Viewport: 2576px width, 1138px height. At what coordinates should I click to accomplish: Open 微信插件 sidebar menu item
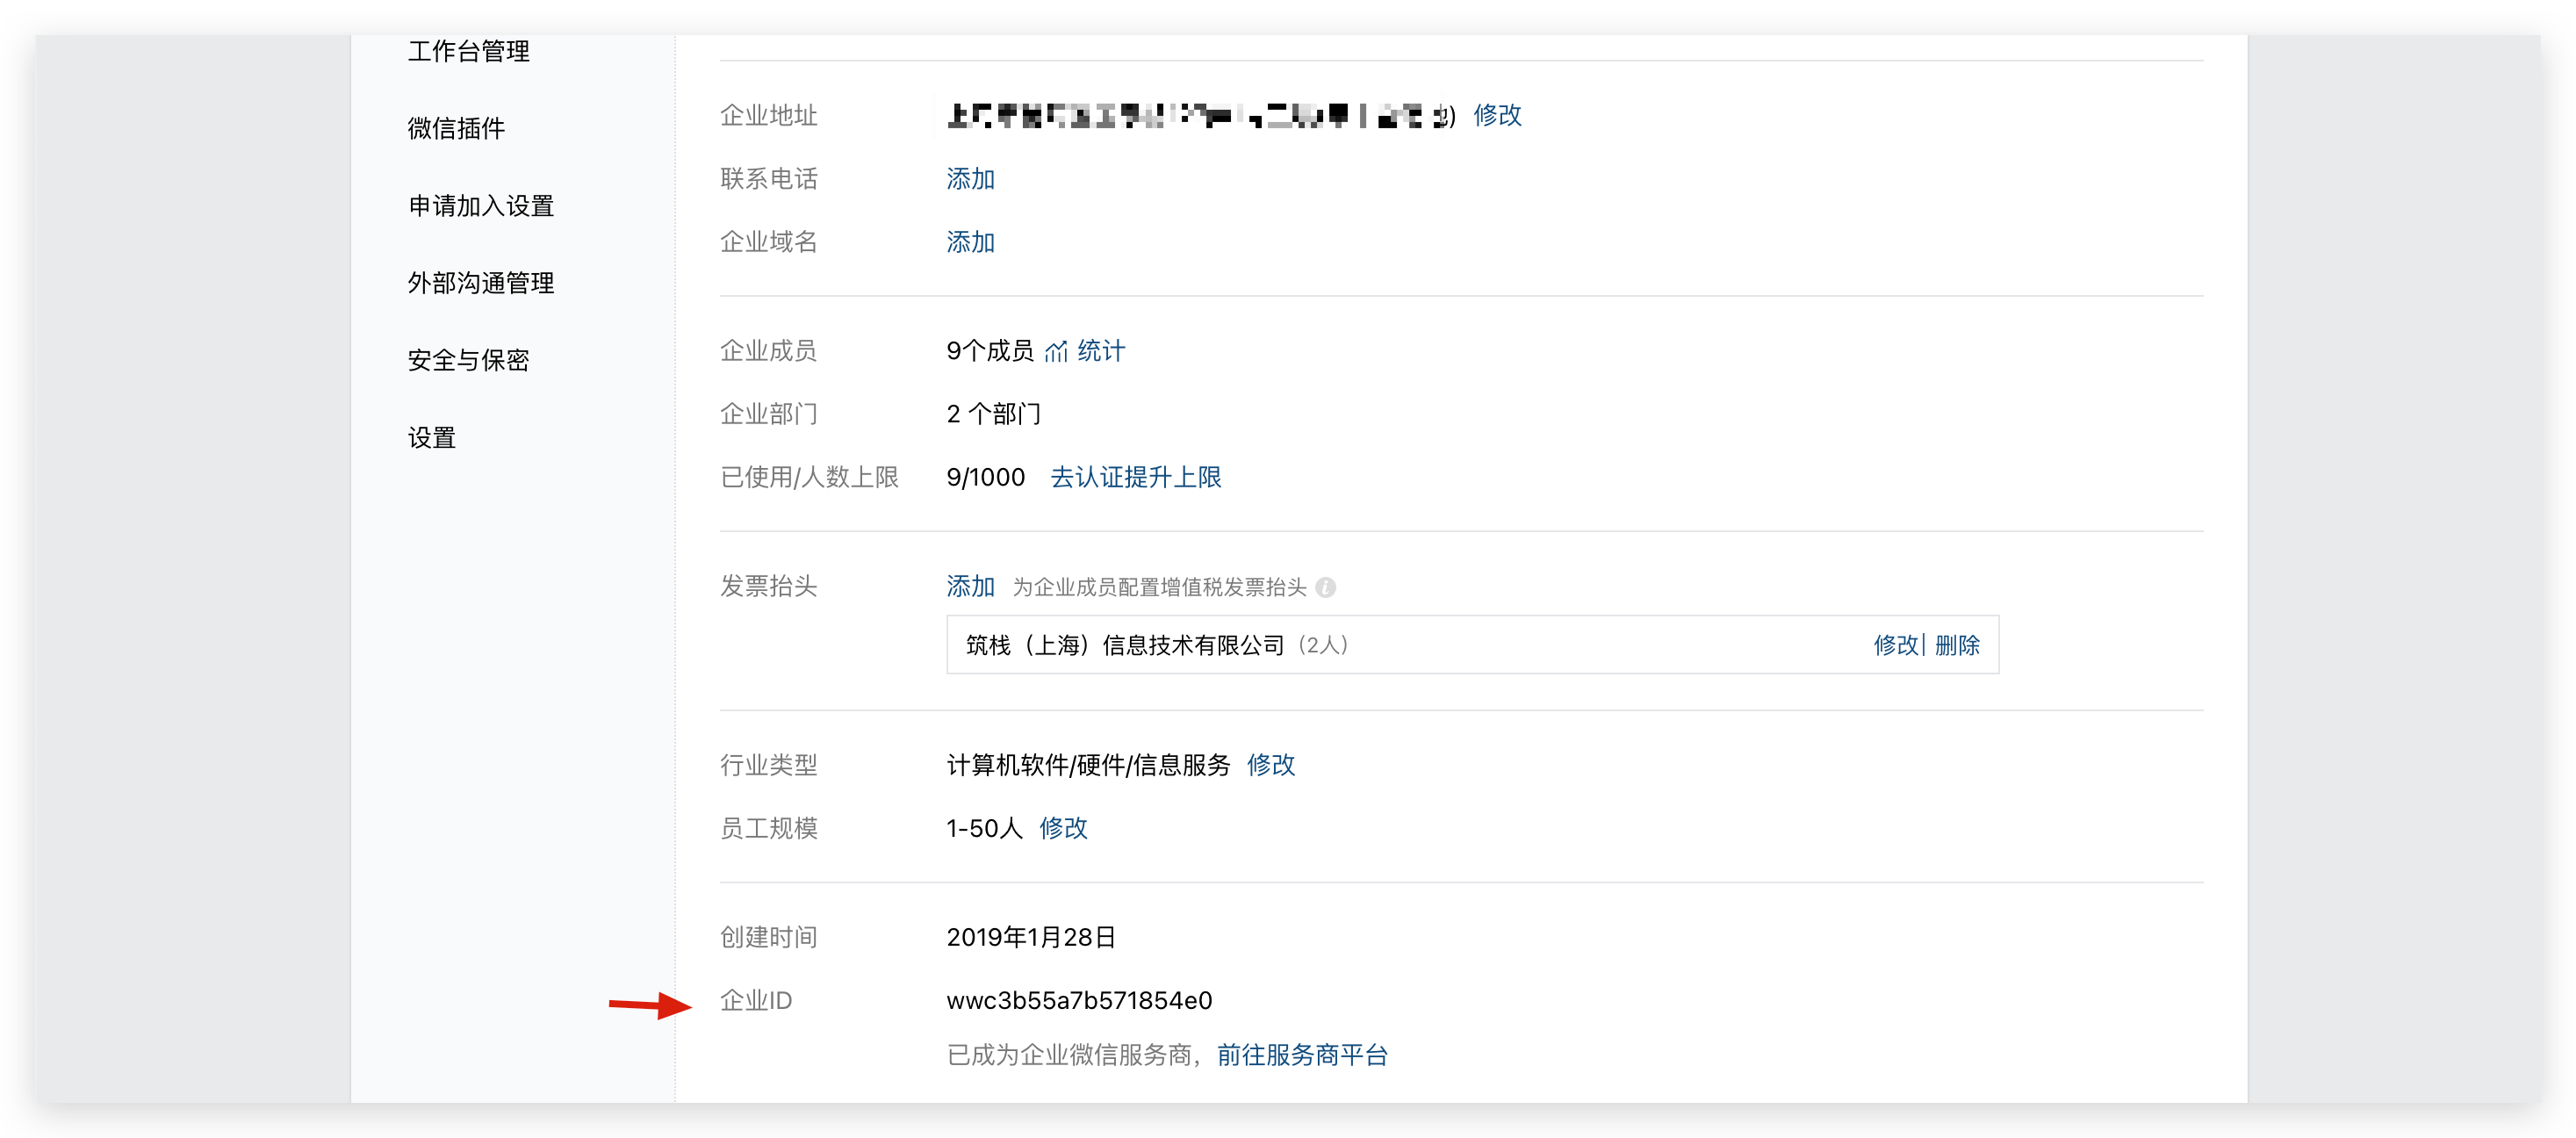point(456,128)
